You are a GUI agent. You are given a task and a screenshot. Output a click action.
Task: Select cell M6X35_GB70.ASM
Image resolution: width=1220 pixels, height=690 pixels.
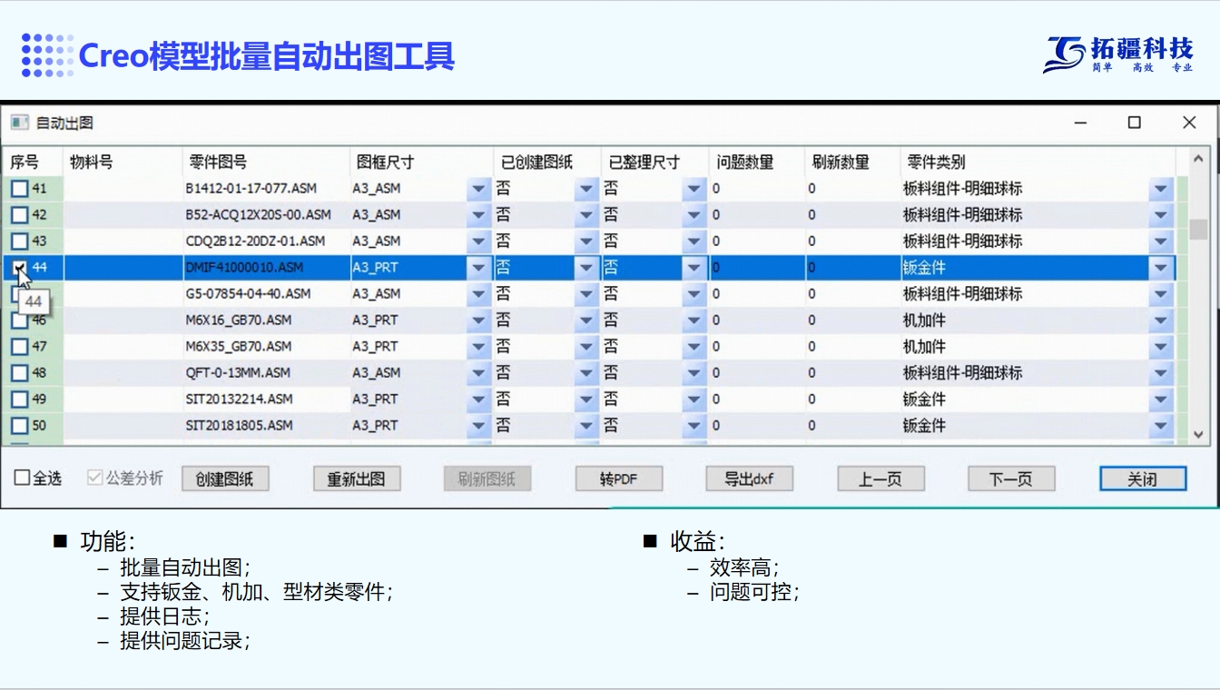(267, 347)
